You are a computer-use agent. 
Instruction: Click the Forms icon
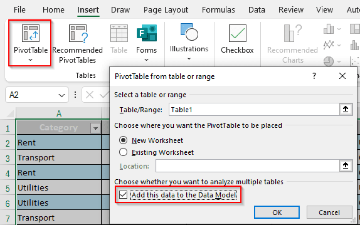pyautogui.click(x=146, y=34)
